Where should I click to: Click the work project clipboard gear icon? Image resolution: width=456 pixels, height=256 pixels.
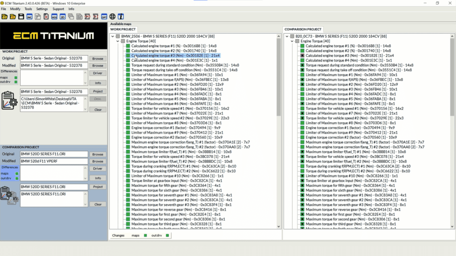coord(9,100)
